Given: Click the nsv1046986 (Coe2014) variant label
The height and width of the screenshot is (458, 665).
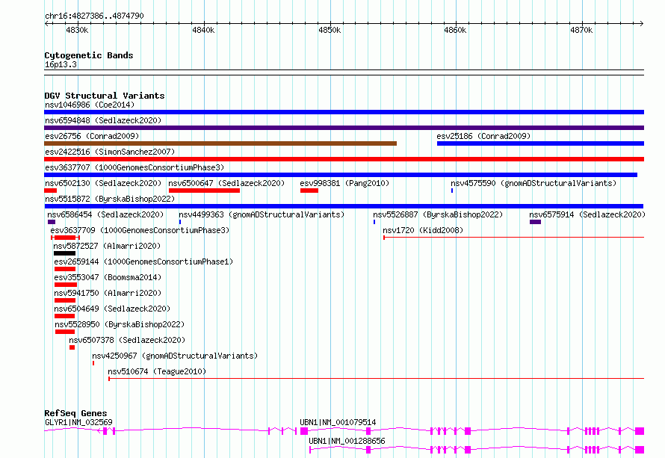Looking at the screenshot, I should pyautogui.click(x=90, y=105).
